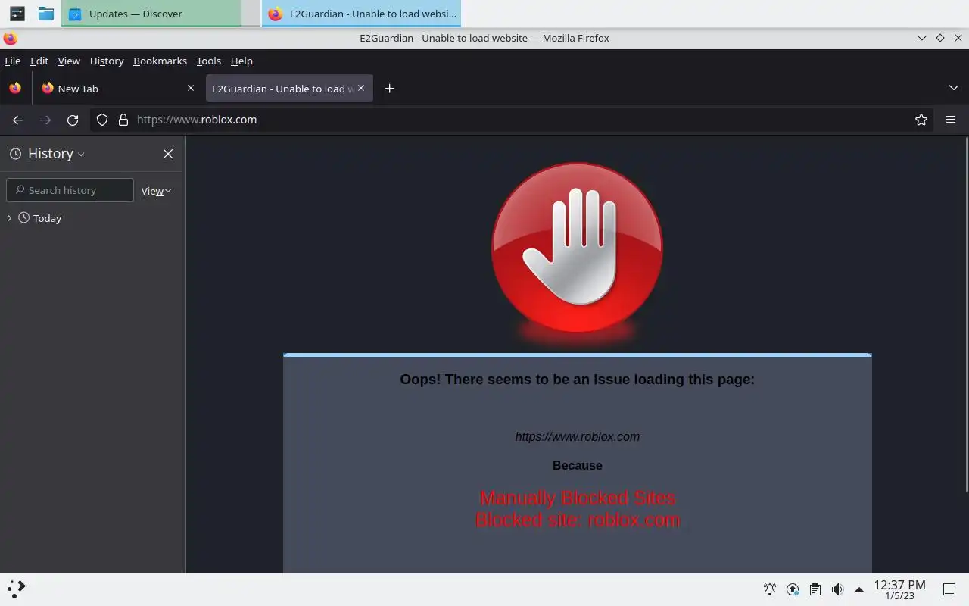Screen dimensions: 969x606
Task: Click the blocked URL https://www.roblox.com text
Action: 578,436
